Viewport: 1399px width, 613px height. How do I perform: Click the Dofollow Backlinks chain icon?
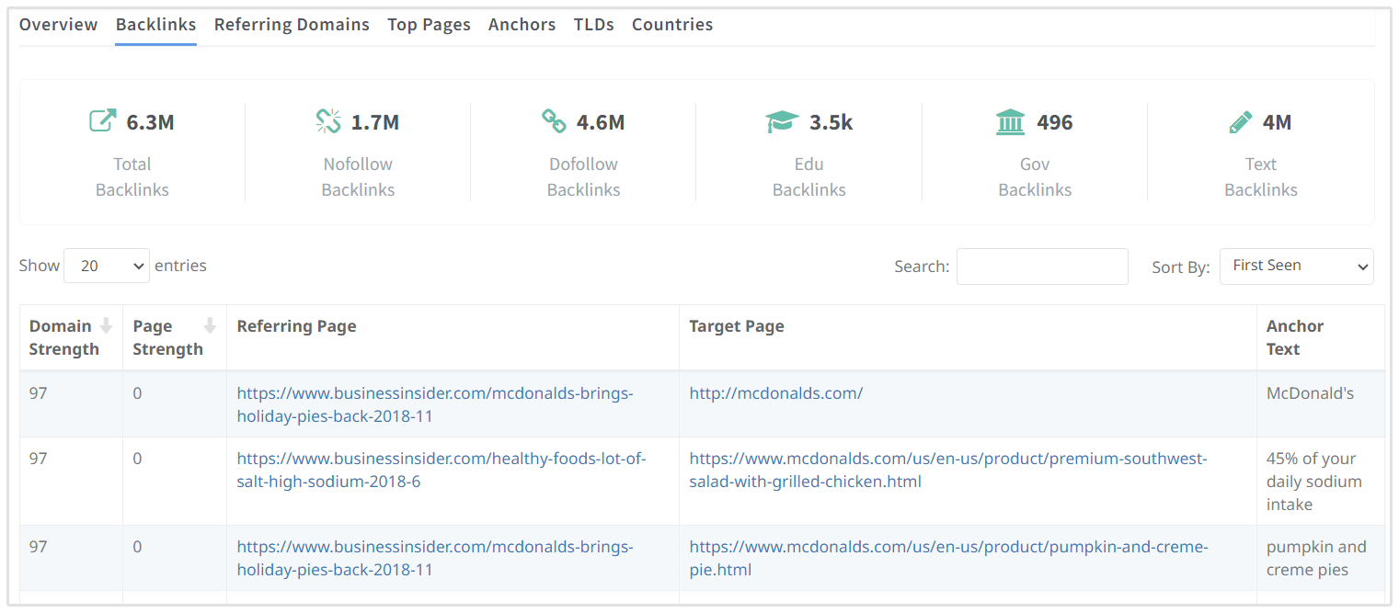click(554, 121)
